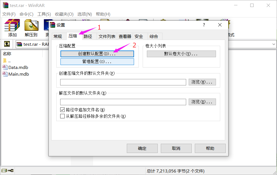The height and width of the screenshot is (175, 277).
Task: Click 管理配置(O)... button
Action: 97,62
